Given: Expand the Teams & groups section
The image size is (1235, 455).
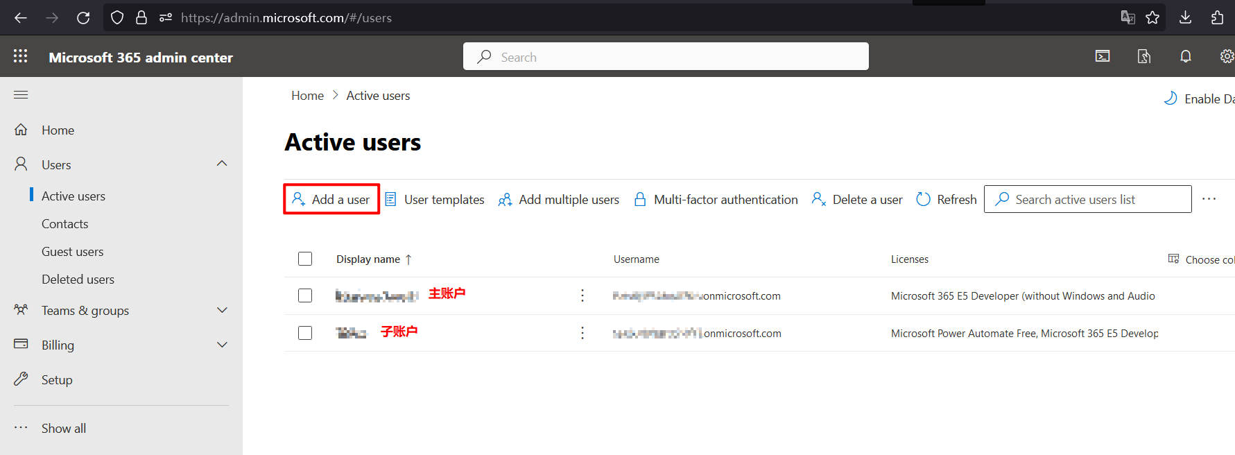Looking at the screenshot, I should click(222, 310).
